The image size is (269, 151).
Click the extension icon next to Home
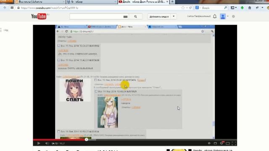(x=257, y=8)
